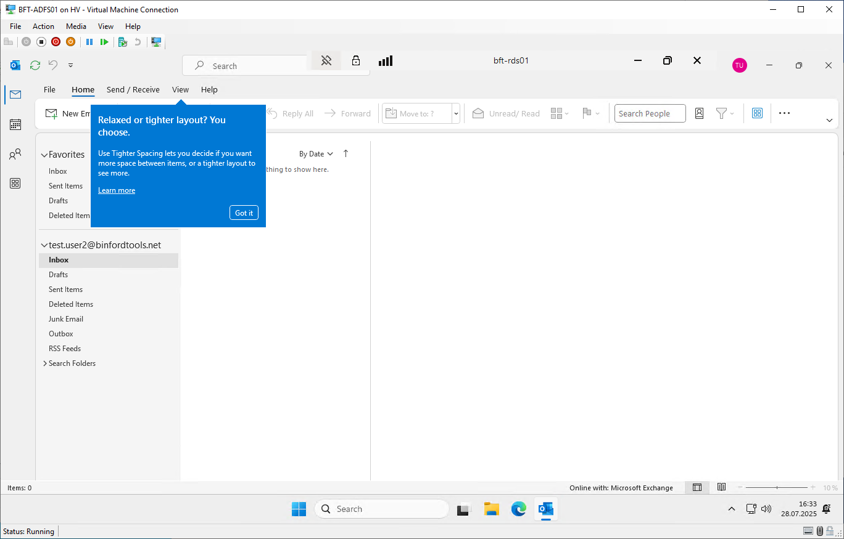Switch to Normal view in status bar

point(697,487)
